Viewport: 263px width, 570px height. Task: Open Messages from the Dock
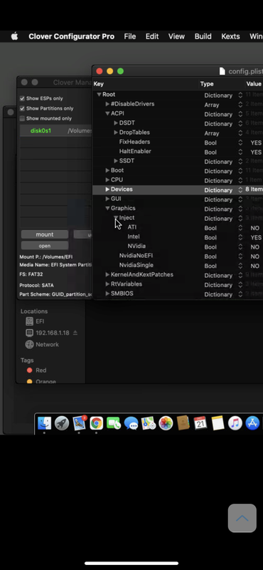click(131, 423)
